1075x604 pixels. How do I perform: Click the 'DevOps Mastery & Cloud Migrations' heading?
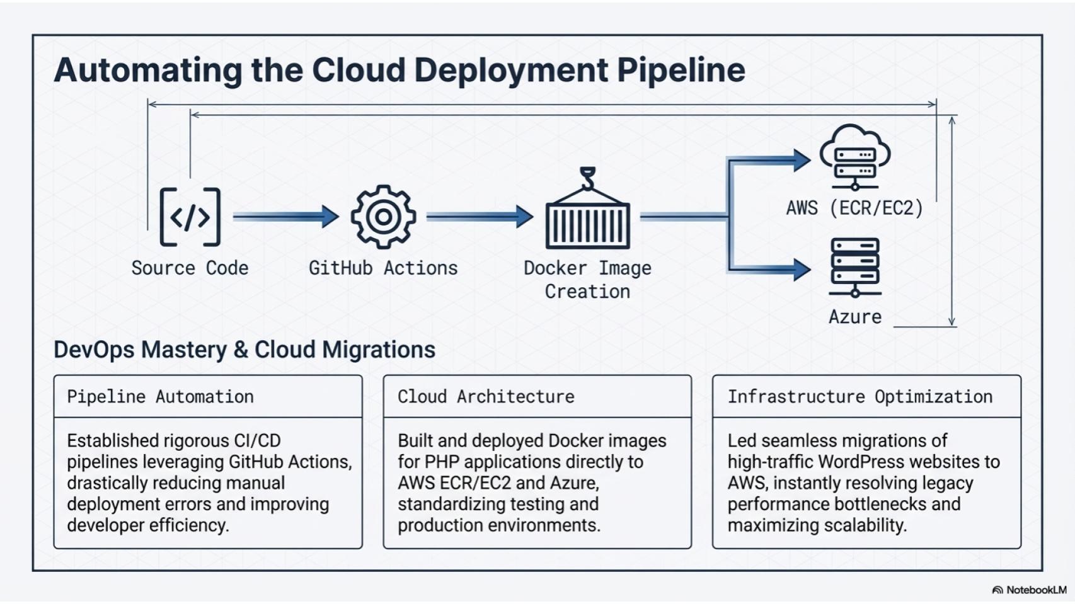244,350
